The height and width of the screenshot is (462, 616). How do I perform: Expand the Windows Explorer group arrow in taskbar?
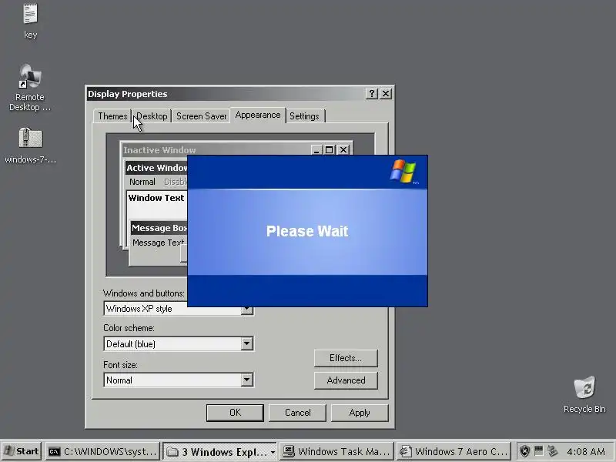[273, 452]
